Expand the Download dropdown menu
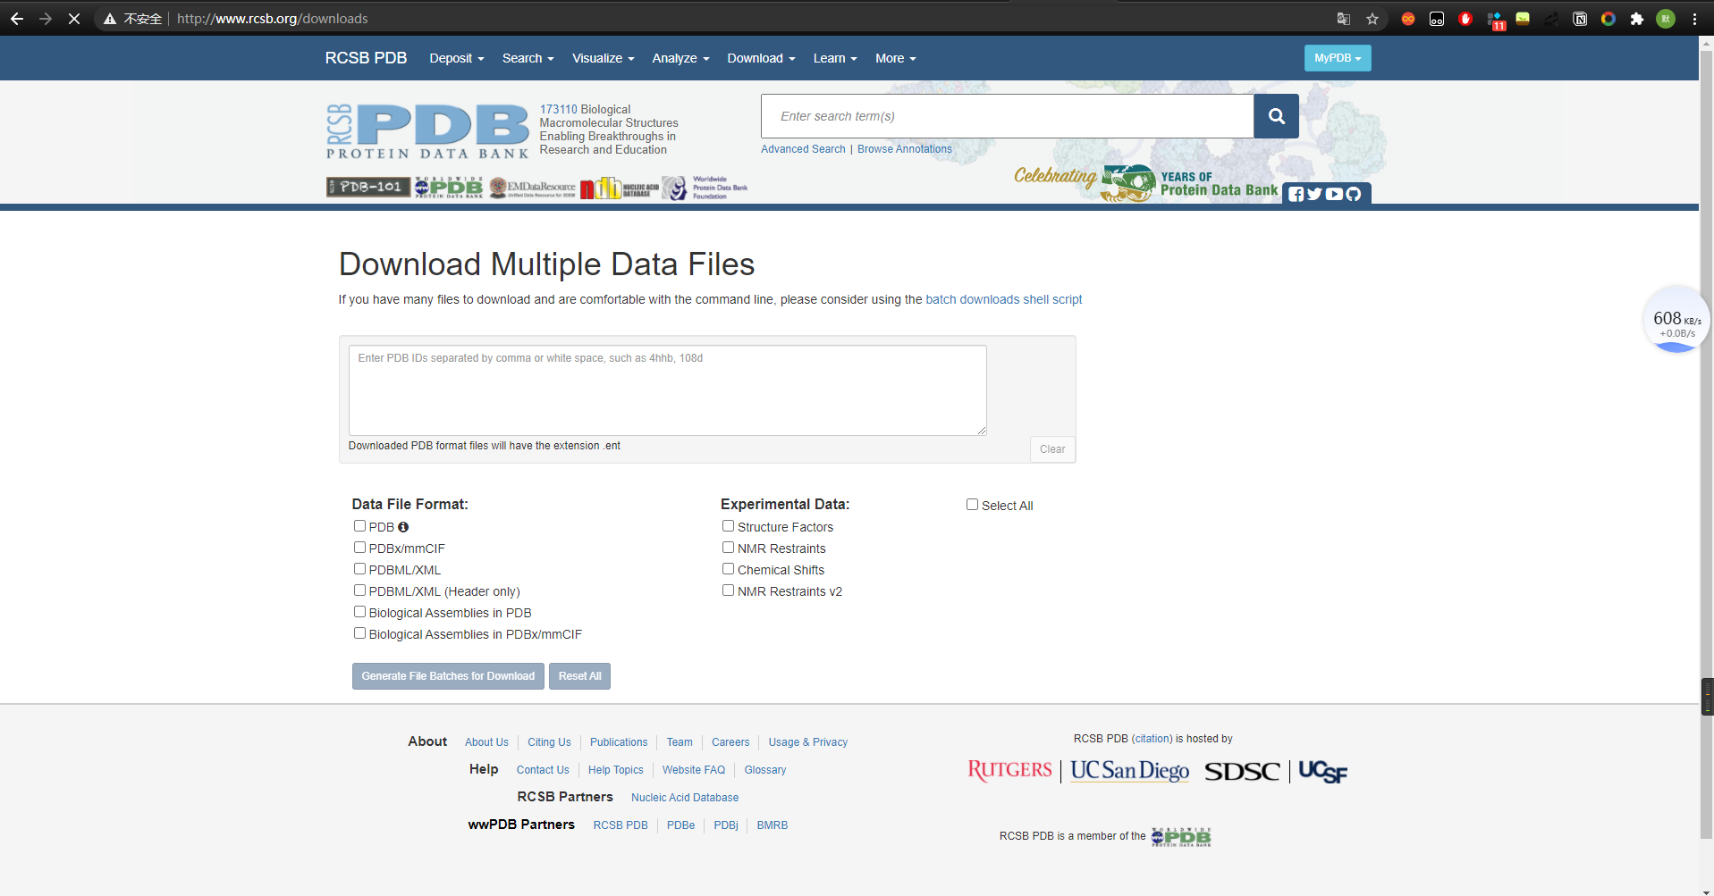 click(761, 58)
